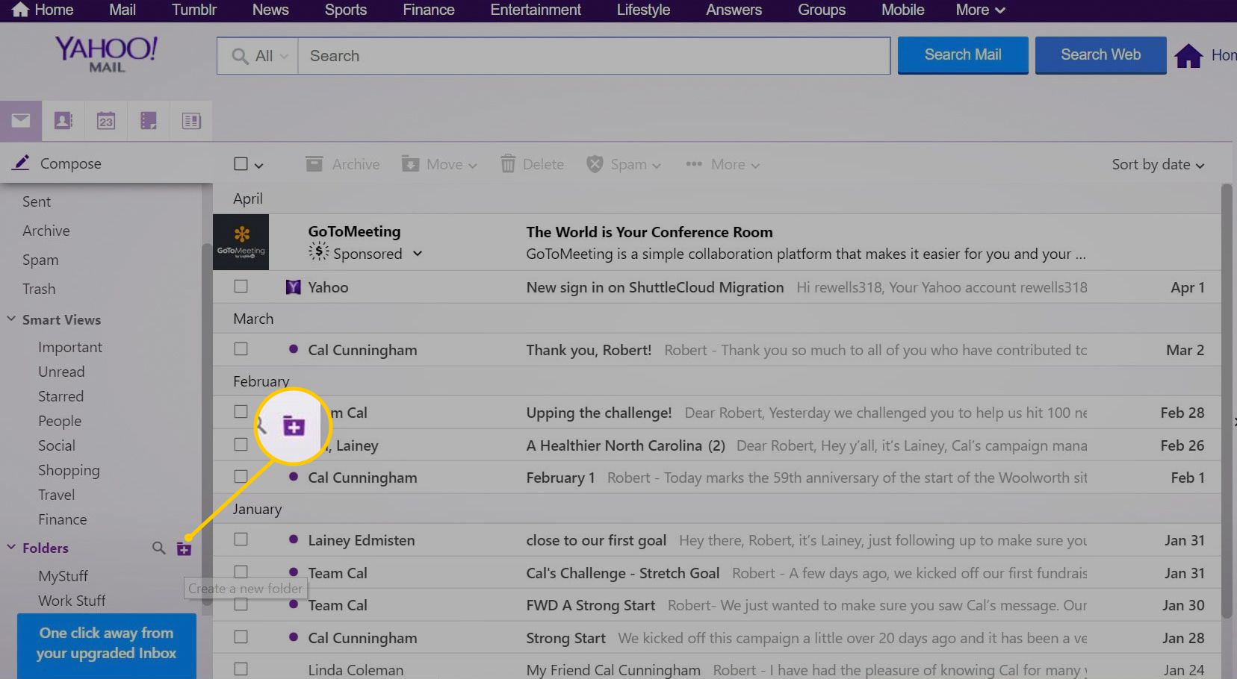This screenshot has height=679, width=1237.
Task: Click the Search Web button
Action: [1100, 55]
